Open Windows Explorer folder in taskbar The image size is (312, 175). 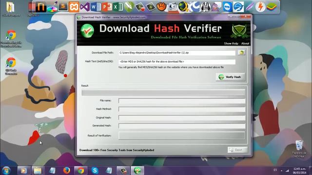(x=38, y=171)
